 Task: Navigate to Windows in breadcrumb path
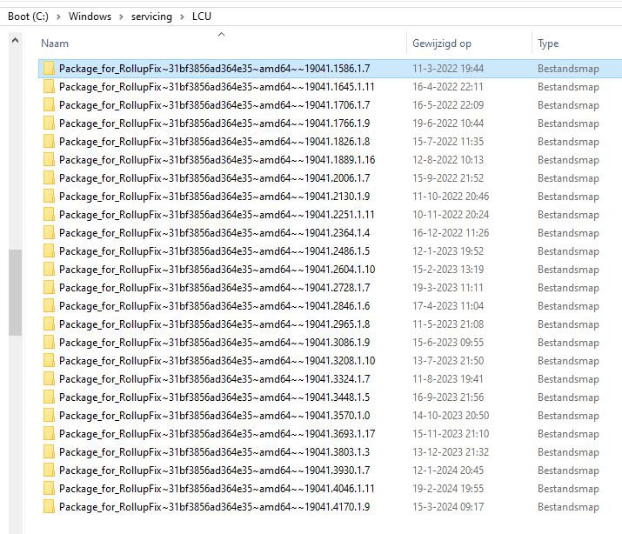click(x=90, y=17)
